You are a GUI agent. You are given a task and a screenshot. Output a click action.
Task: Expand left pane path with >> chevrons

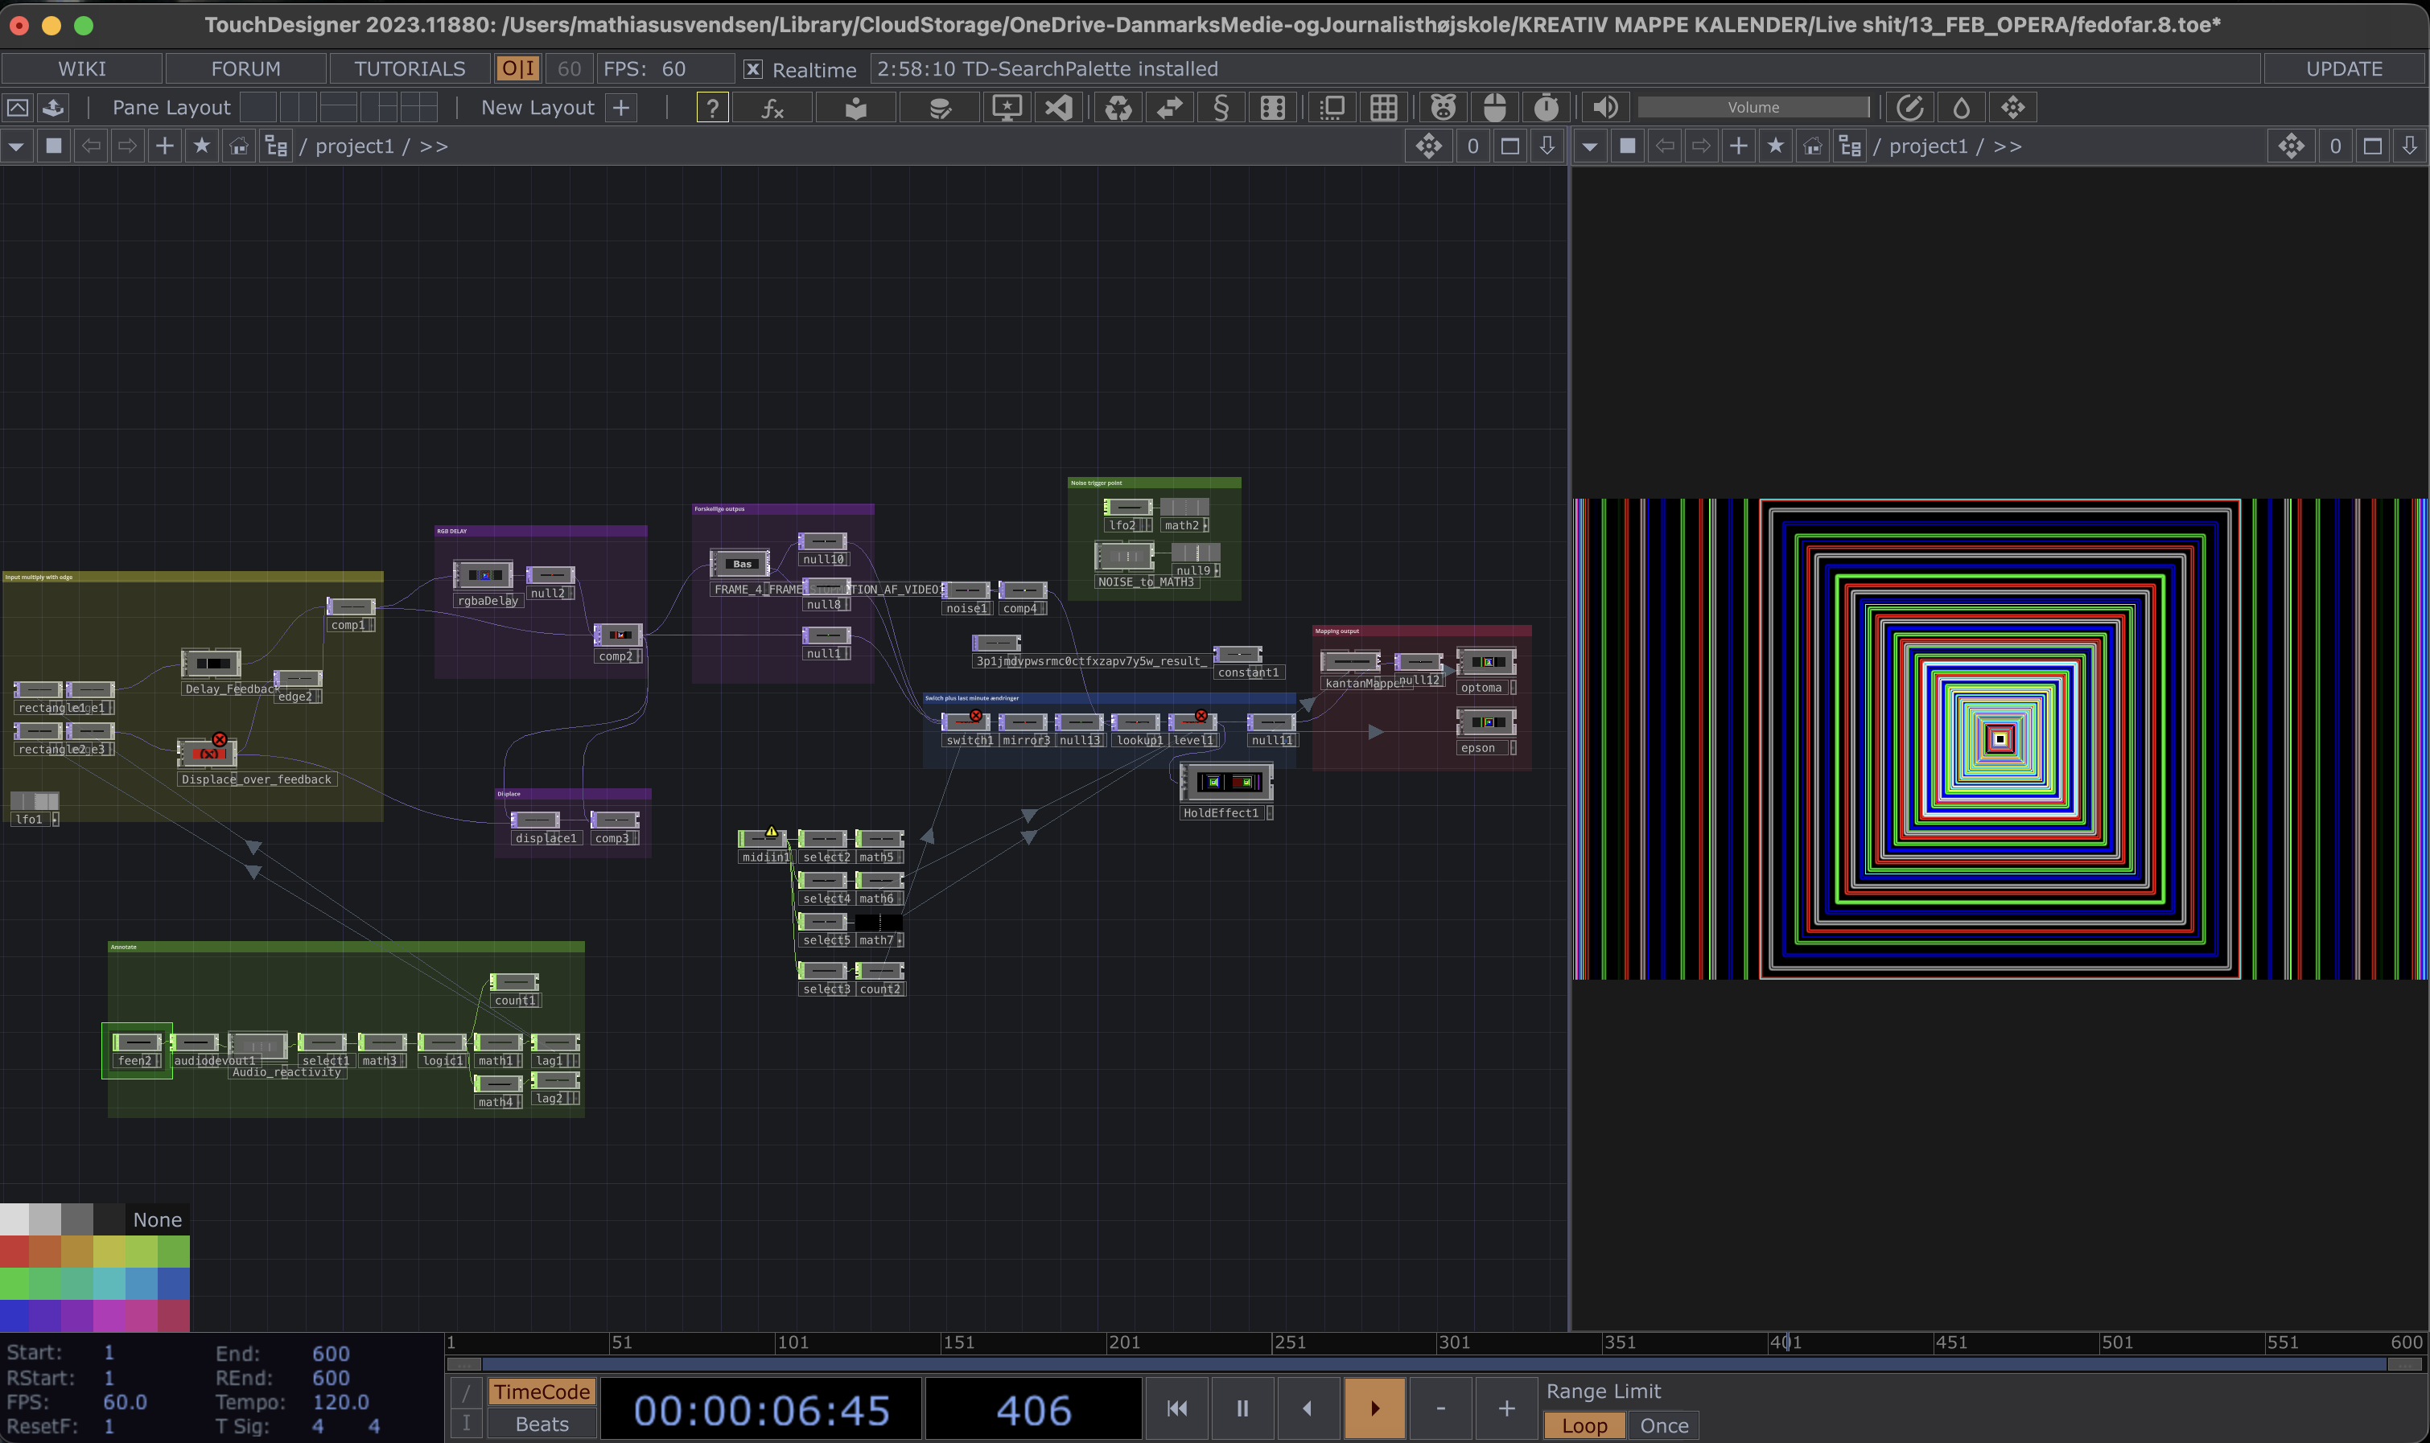[x=434, y=146]
